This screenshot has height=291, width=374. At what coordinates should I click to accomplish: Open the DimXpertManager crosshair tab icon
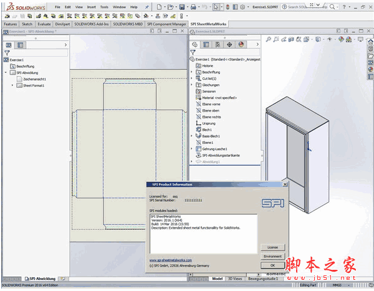(x=229, y=45)
